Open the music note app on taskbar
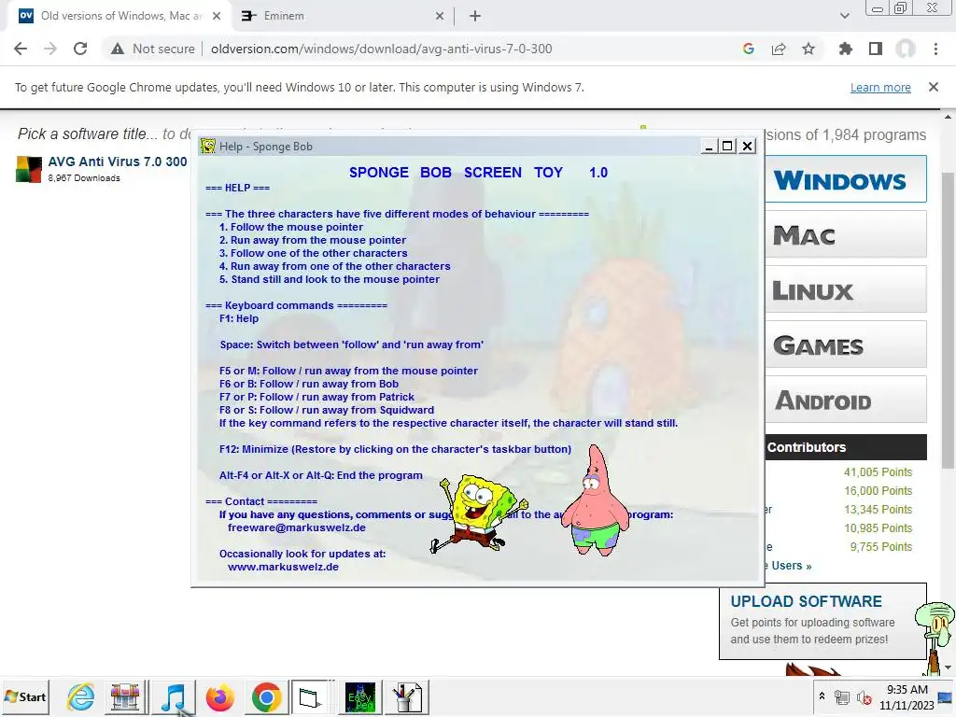 click(x=173, y=696)
